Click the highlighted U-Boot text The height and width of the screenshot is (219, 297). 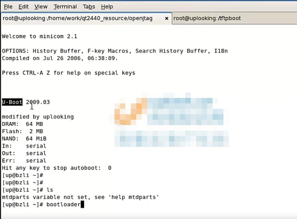coord(12,102)
